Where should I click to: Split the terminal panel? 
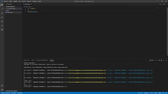(x=159, y=60)
